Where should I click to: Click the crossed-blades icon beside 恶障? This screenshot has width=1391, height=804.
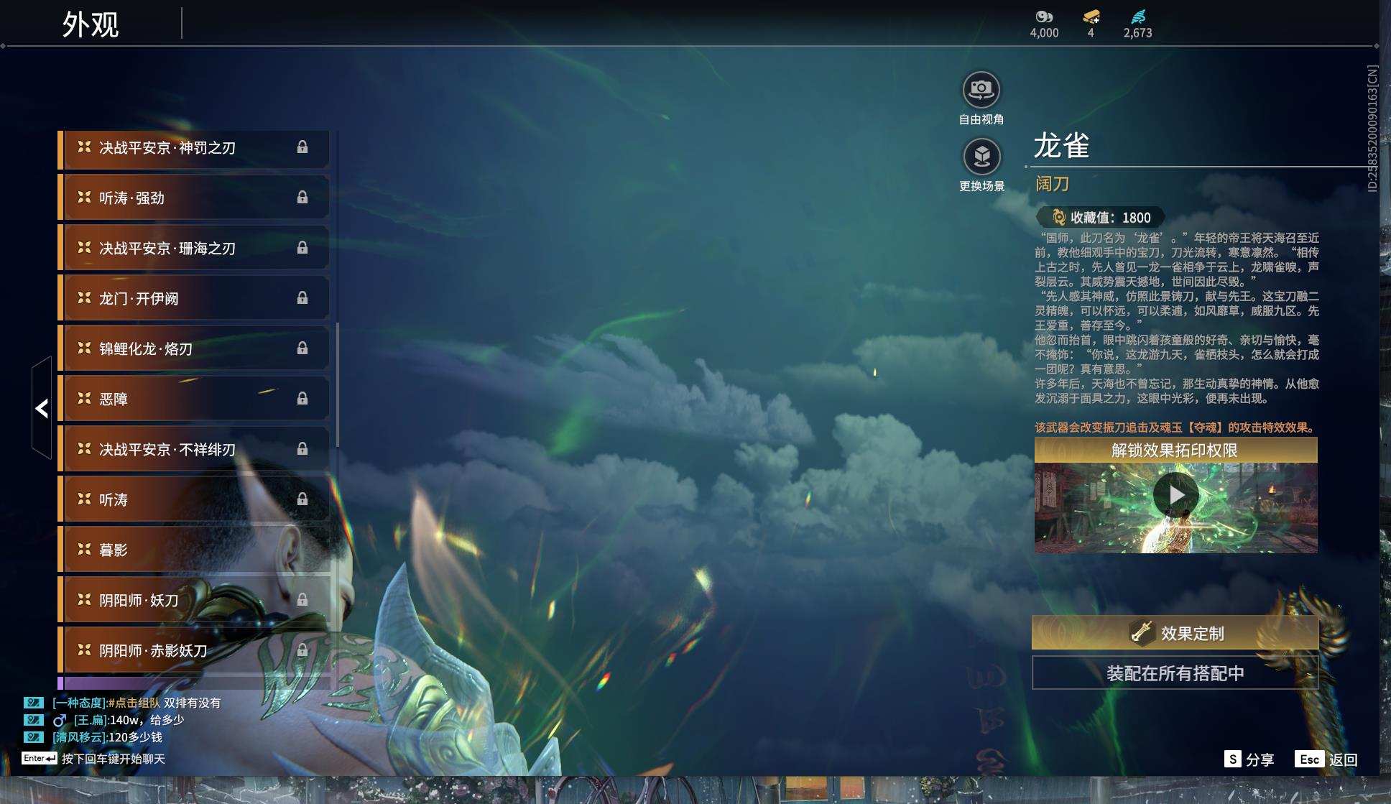click(84, 398)
